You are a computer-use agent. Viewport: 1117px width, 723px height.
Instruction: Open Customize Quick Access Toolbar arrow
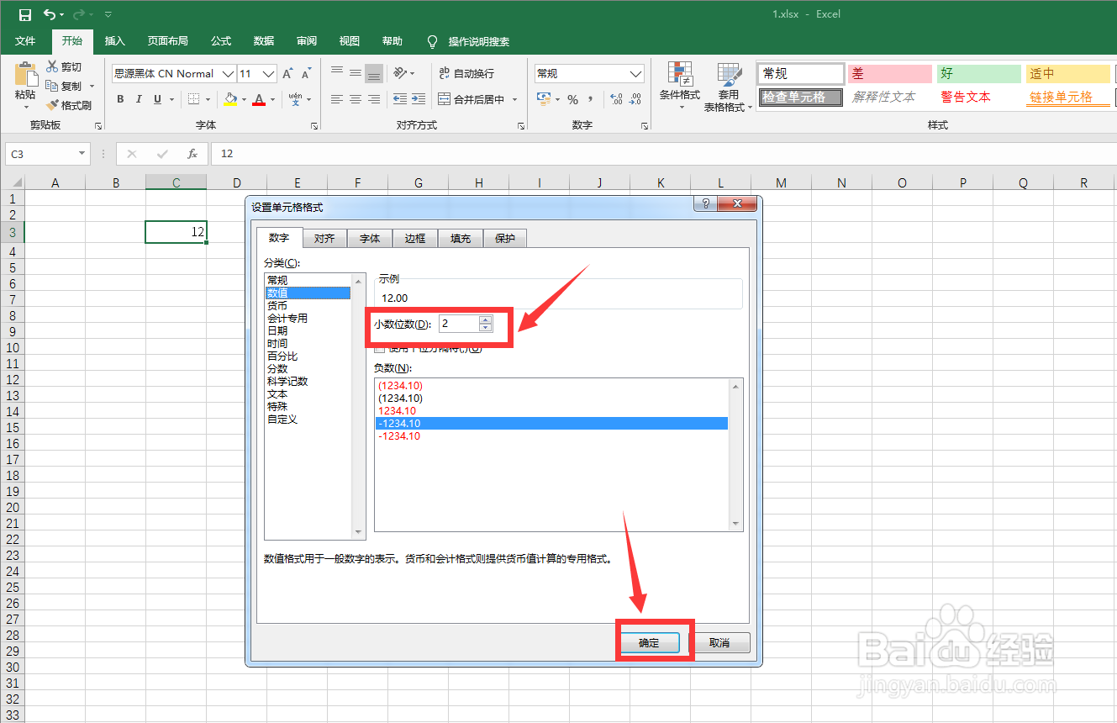tap(108, 14)
